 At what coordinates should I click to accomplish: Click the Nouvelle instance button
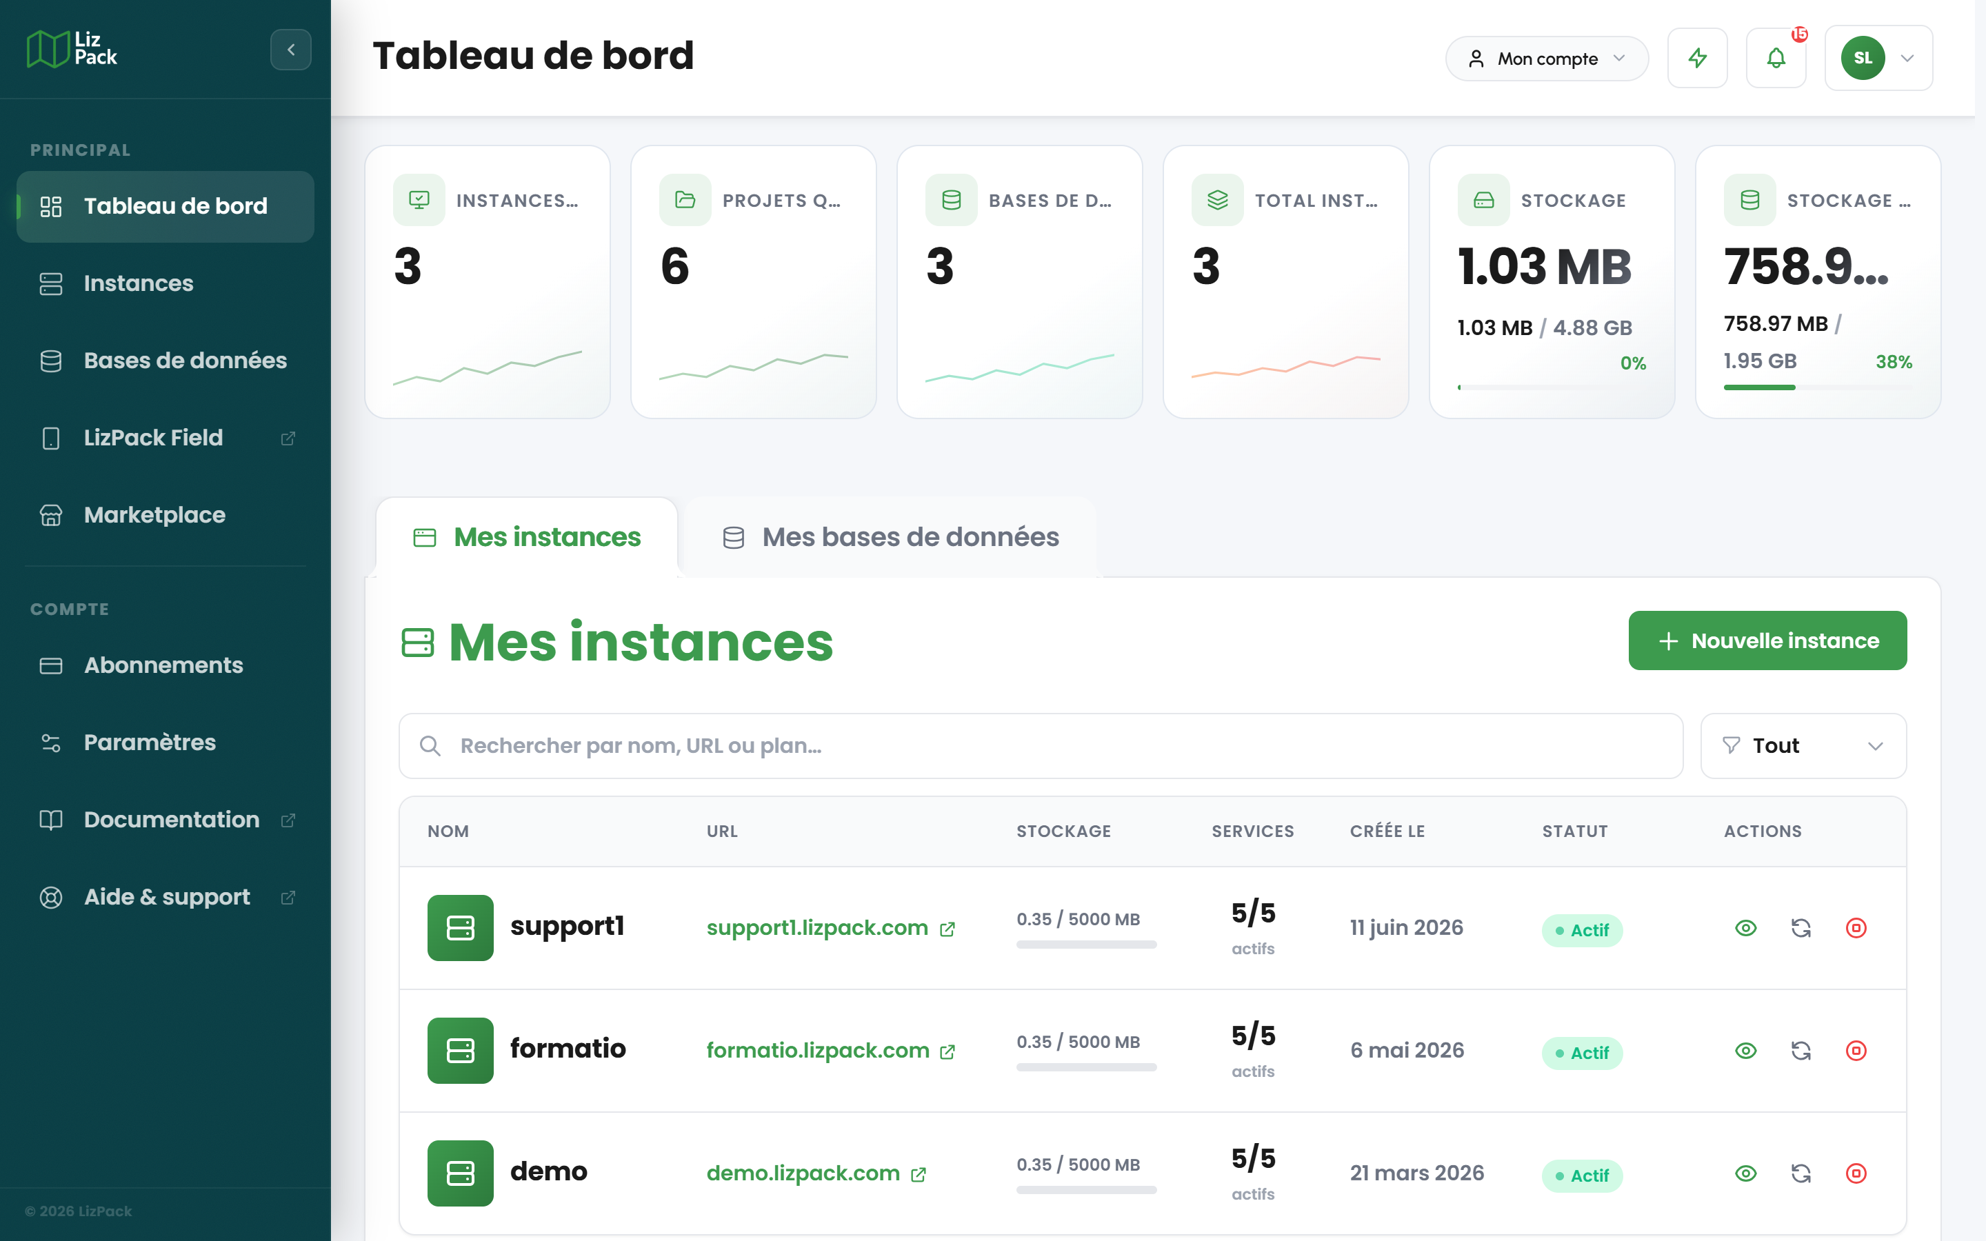[x=1767, y=640]
